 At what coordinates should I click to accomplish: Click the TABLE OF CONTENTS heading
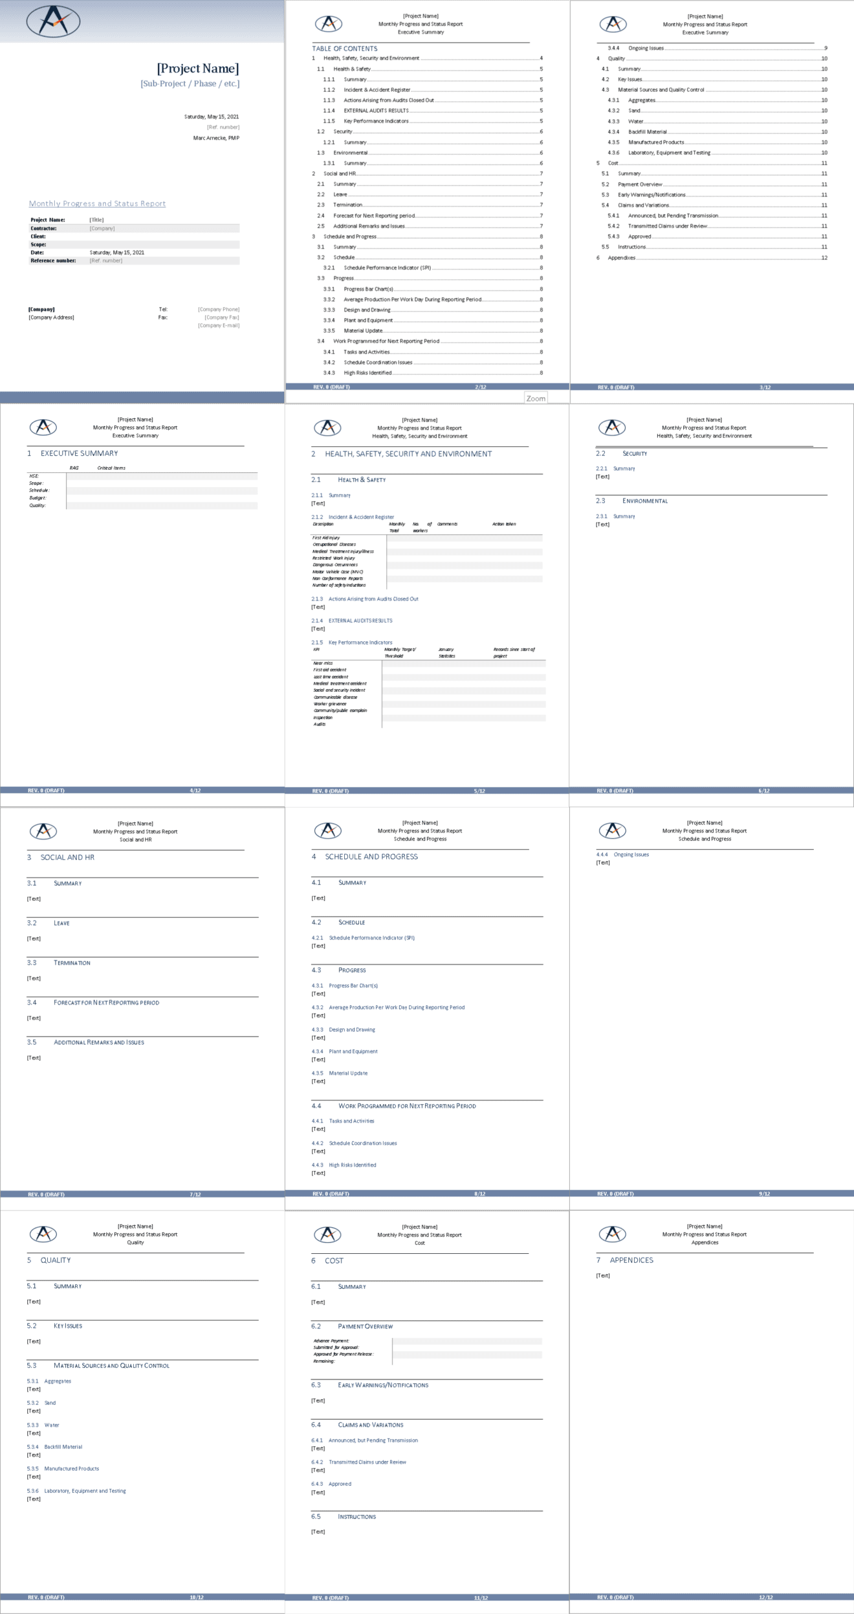click(x=345, y=49)
